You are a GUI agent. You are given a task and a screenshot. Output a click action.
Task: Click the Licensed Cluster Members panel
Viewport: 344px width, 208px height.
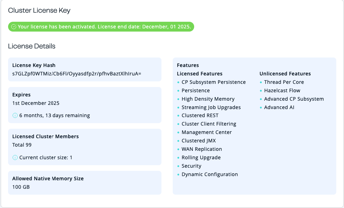84,147
